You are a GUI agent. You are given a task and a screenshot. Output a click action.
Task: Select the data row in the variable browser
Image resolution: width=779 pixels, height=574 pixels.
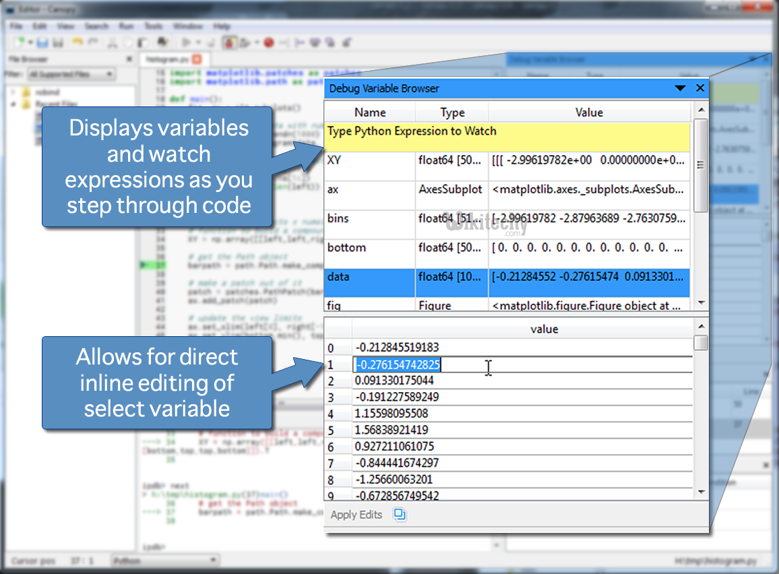click(367, 283)
